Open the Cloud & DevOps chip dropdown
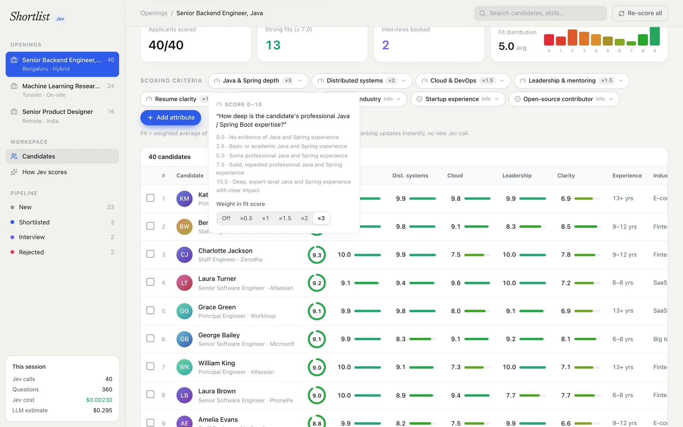Image resolution: width=683 pixels, height=427 pixels. point(502,81)
